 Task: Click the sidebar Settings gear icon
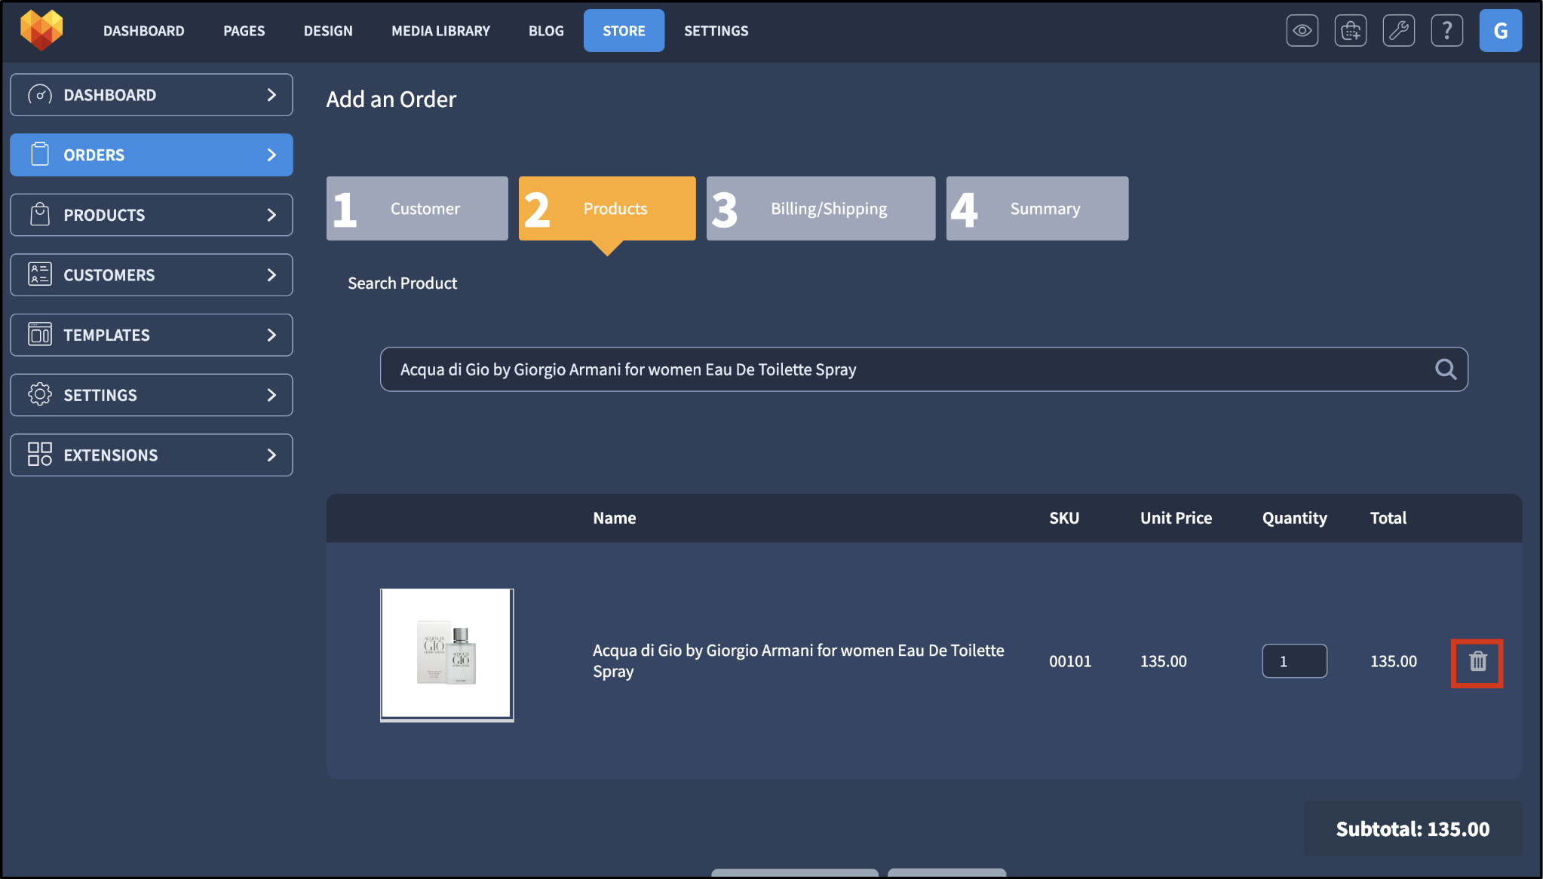click(x=40, y=394)
